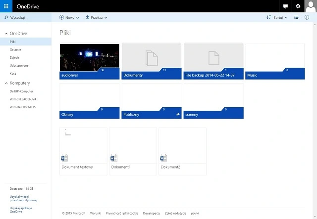This screenshot has width=317, height=219.
Task: Open the app launcher grid icon
Action: point(6,6)
